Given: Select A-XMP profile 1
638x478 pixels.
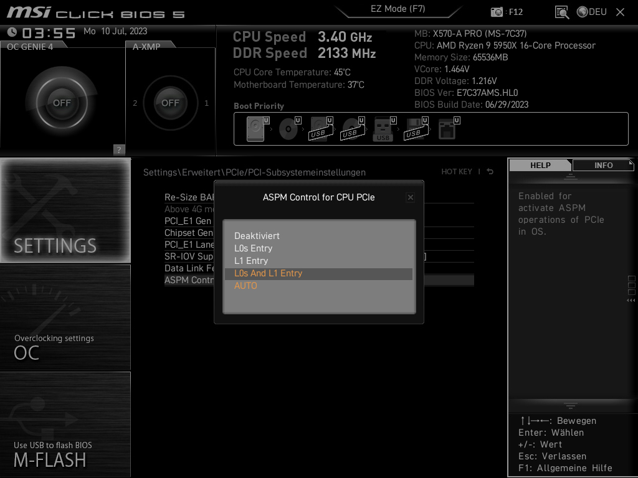Looking at the screenshot, I should (206, 103).
